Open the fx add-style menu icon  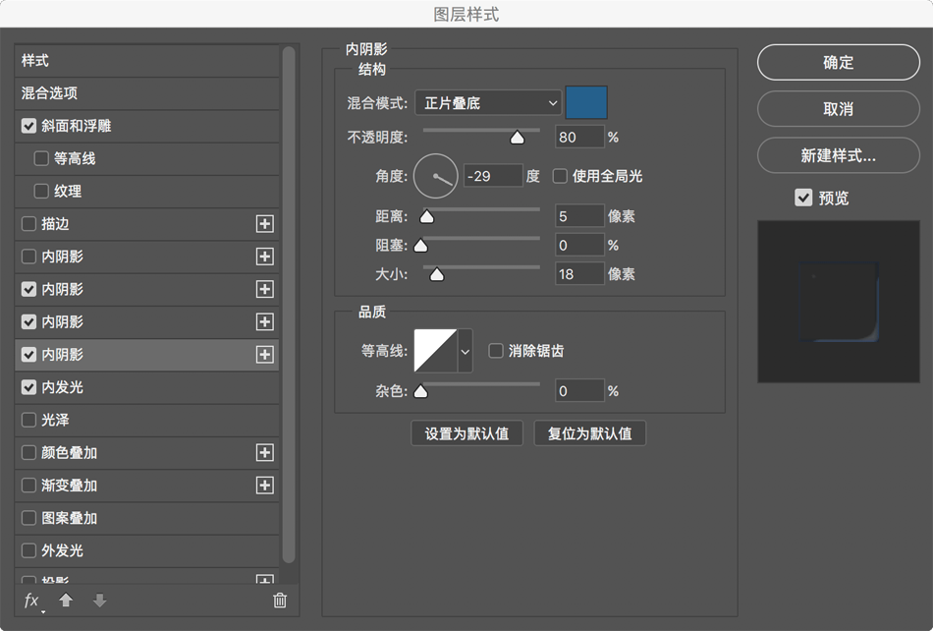tap(32, 602)
